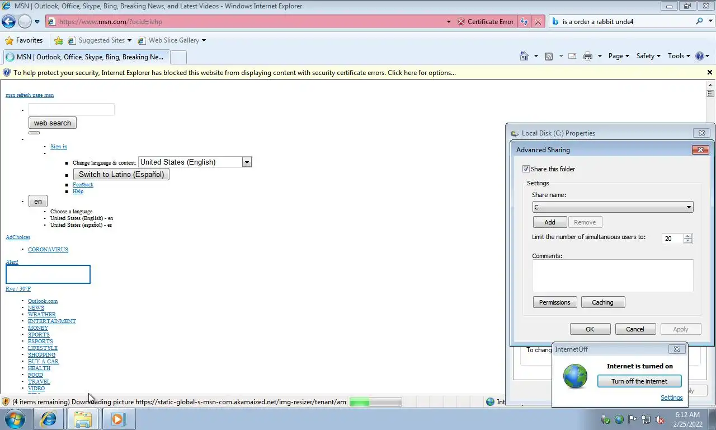
Task: Click the muted volume tray icon
Action: coord(660,419)
